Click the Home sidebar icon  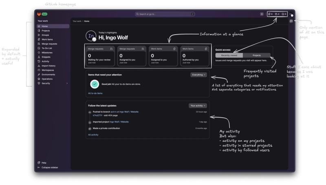point(39,26)
